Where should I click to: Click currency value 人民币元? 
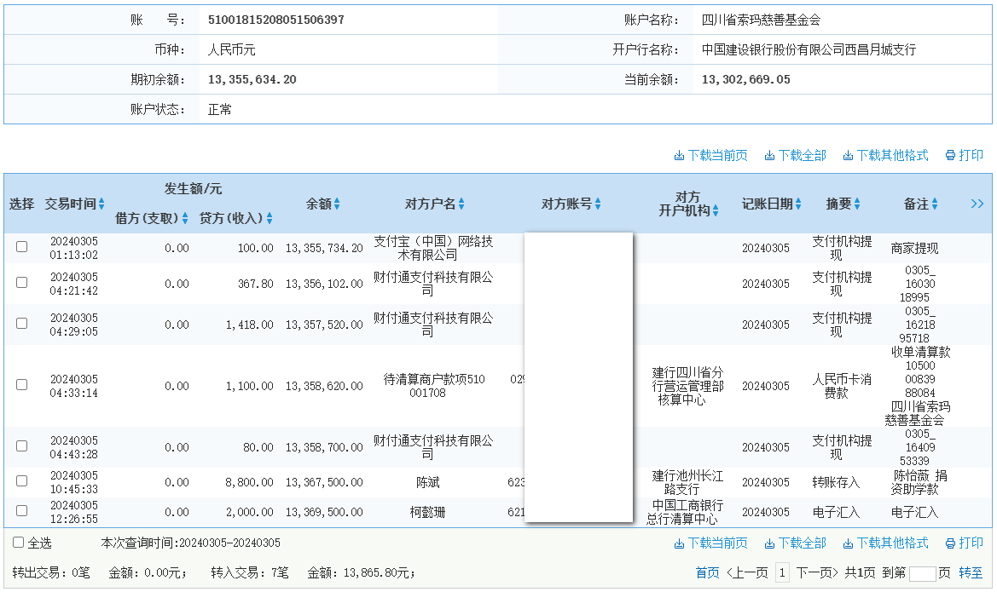(231, 49)
